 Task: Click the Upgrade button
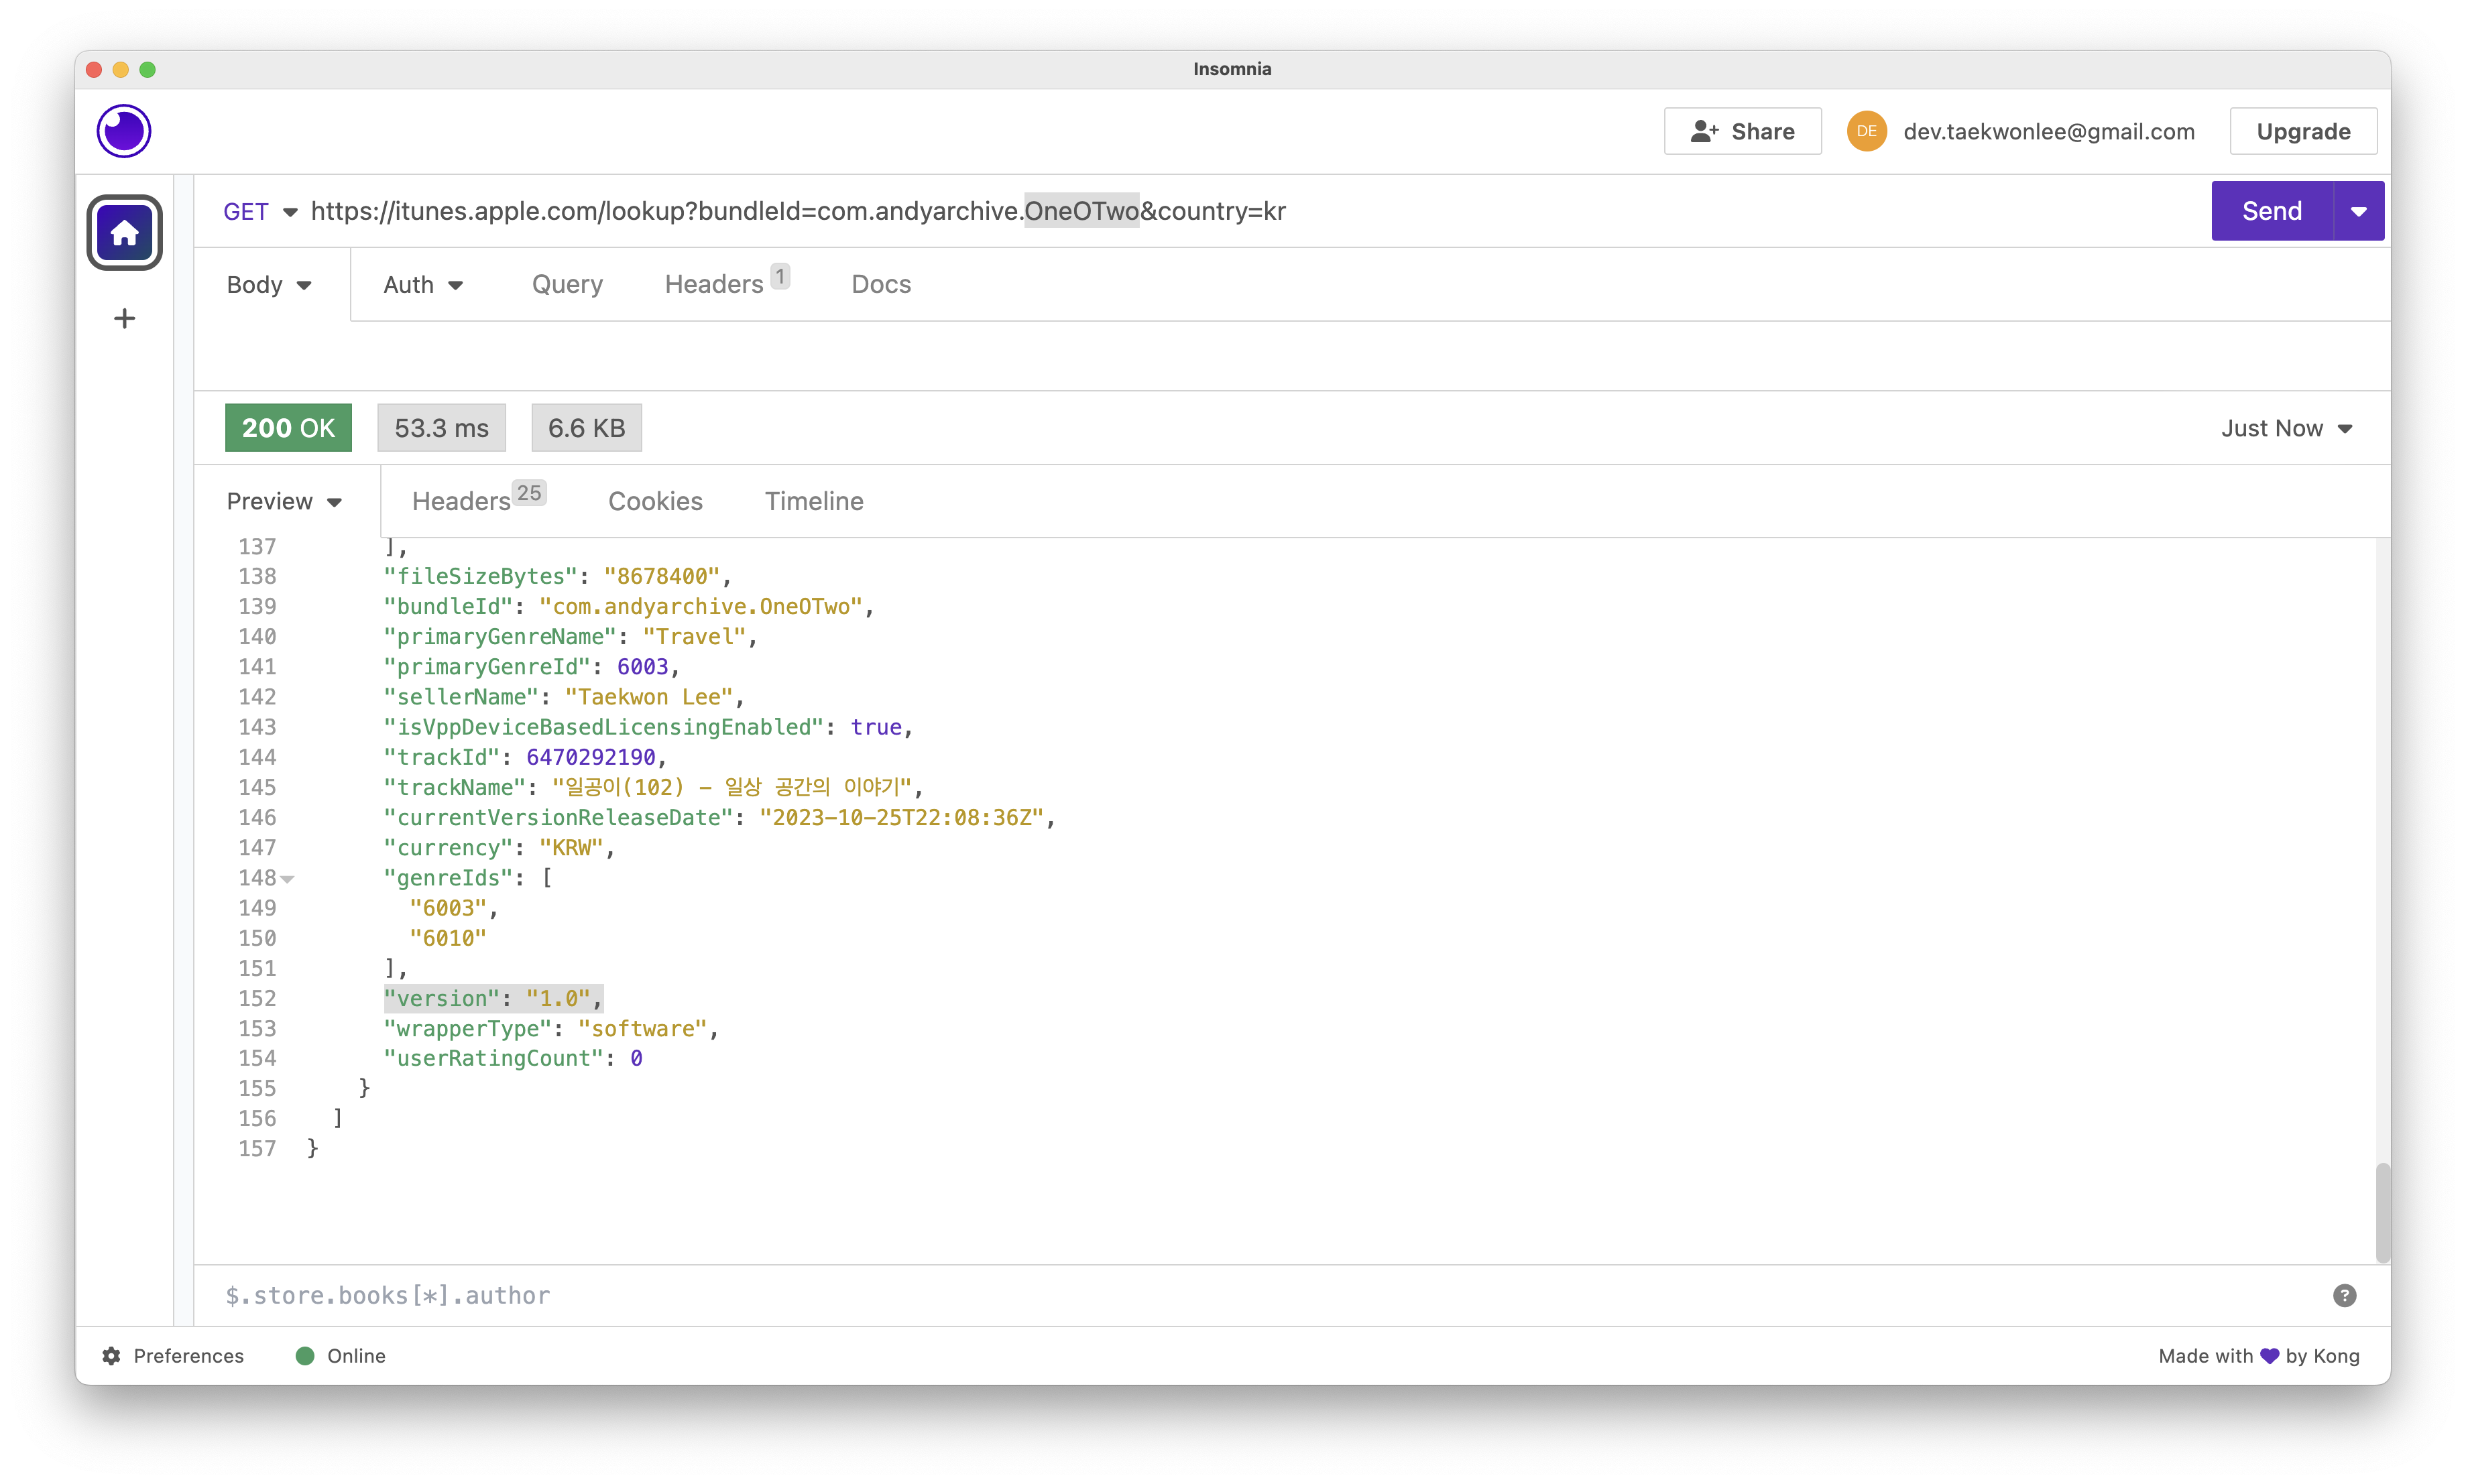pos(2303,132)
